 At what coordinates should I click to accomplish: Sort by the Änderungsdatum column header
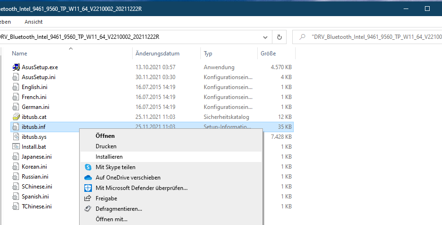157,53
